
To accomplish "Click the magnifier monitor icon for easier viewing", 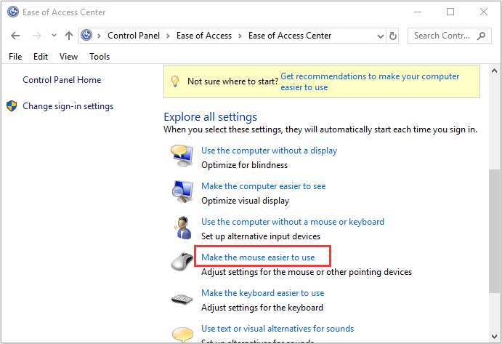I will coord(181,192).
